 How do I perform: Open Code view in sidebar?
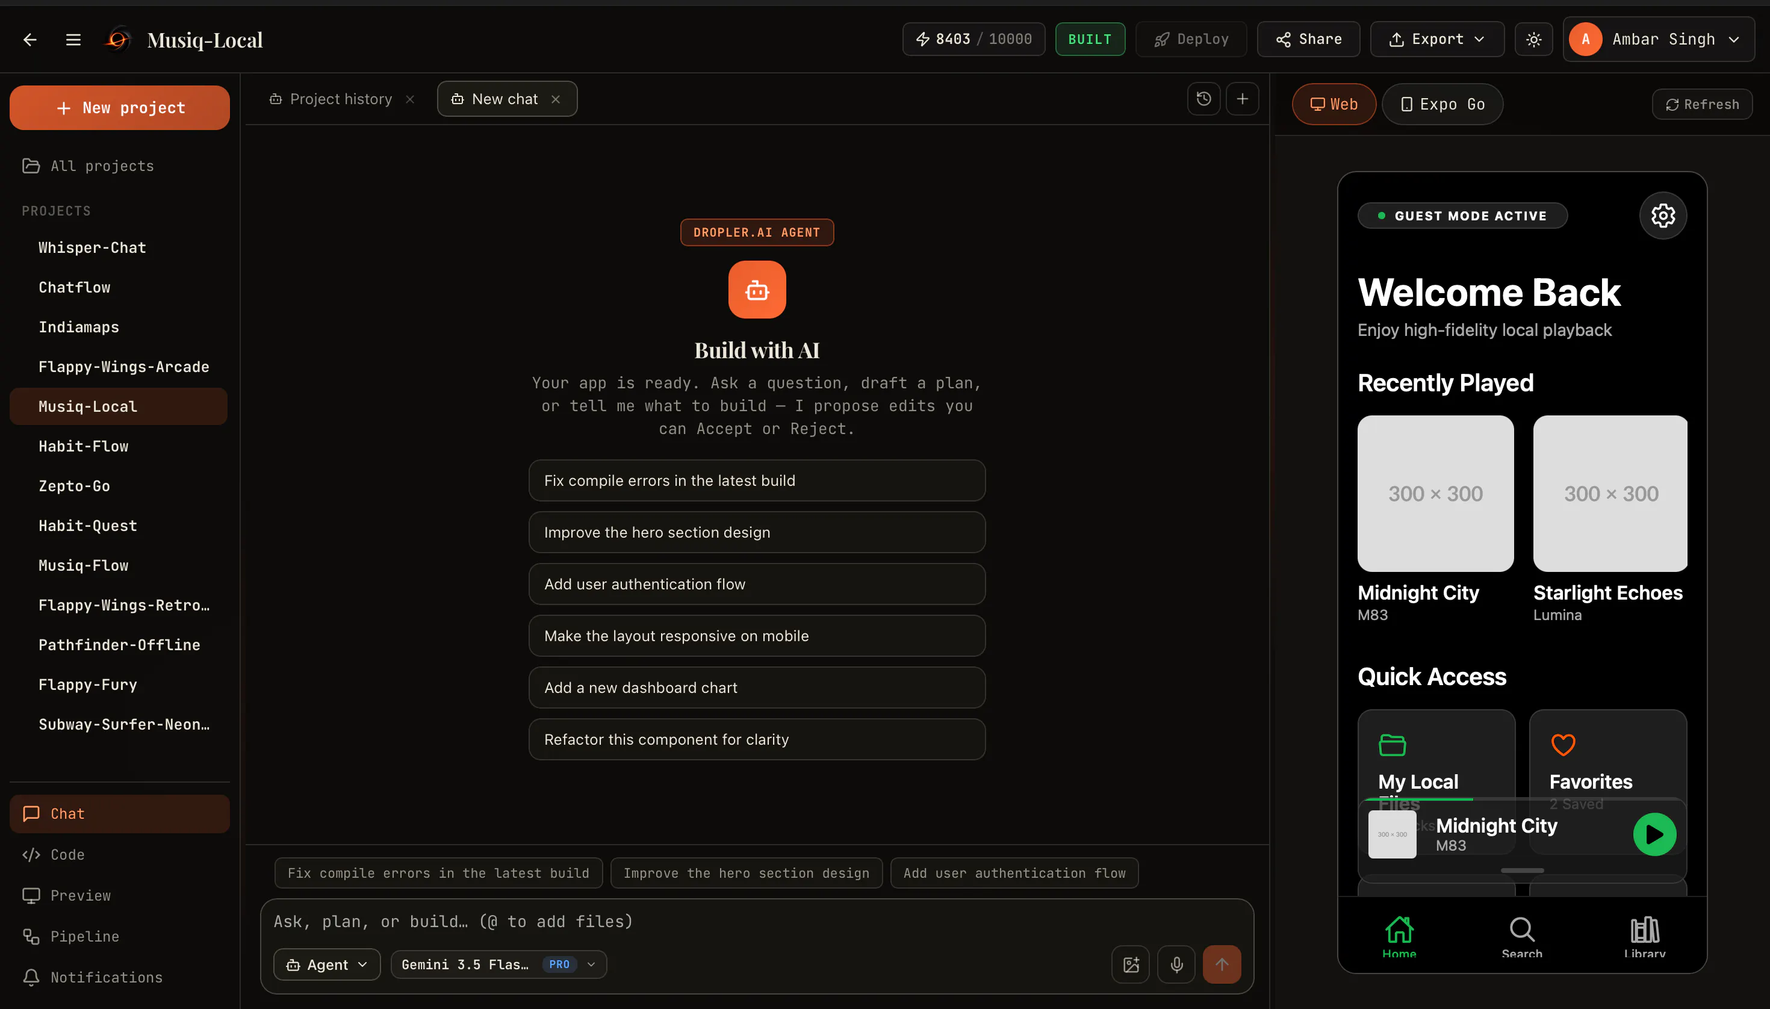coord(120,854)
